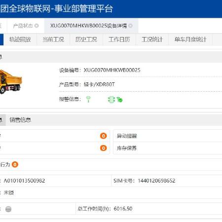Image resolution: width=222 pixels, height=222 pixels.
Task: Click the orange 0 badge beside 库存保养
Action: (103, 148)
